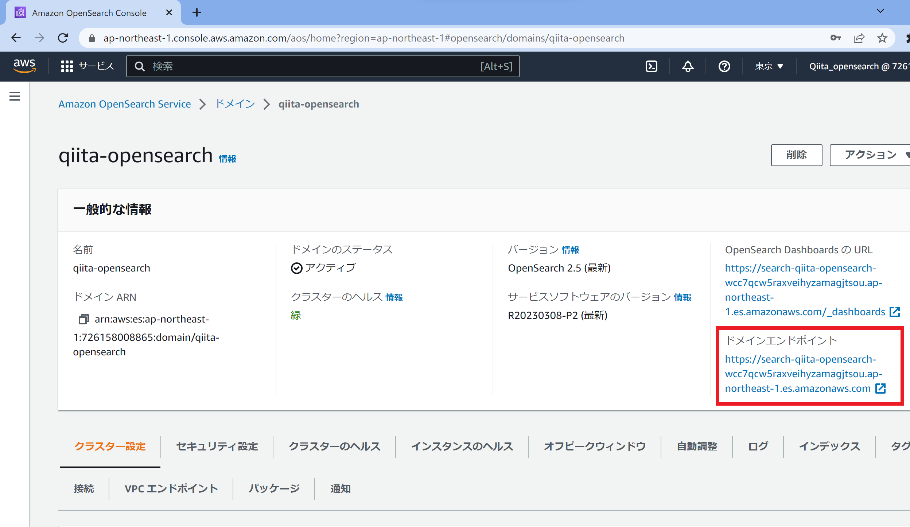Open the share page icon in address bar
The height and width of the screenshot is (527, 910).
[x=859, y=38]
